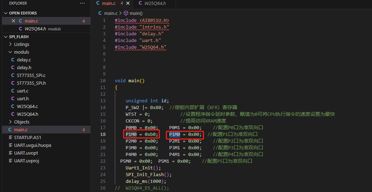Image resolution: width=372 pixels, height=192 pixels.
Task: Click line number 10 in gutter
Action: tap(103, 81)
